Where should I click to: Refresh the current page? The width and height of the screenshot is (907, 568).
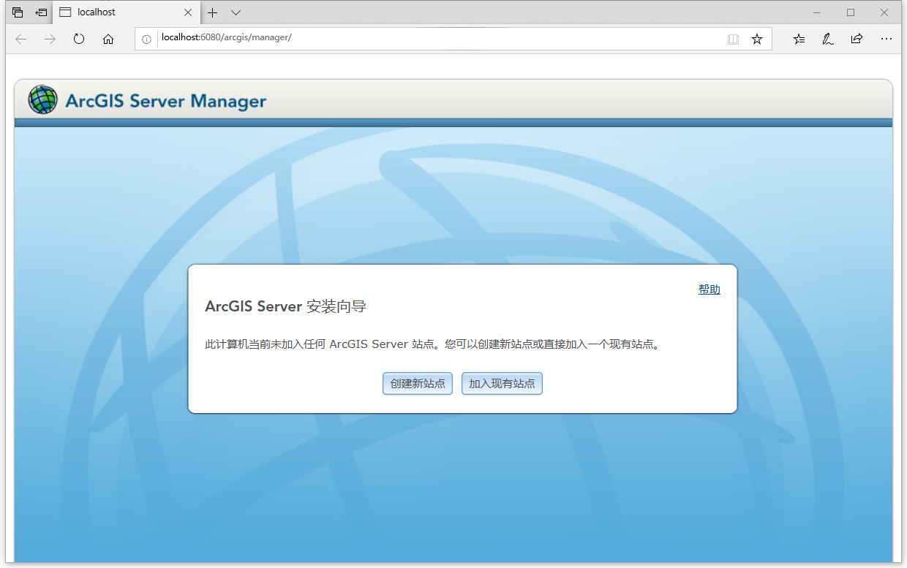[x=79, y=39]
